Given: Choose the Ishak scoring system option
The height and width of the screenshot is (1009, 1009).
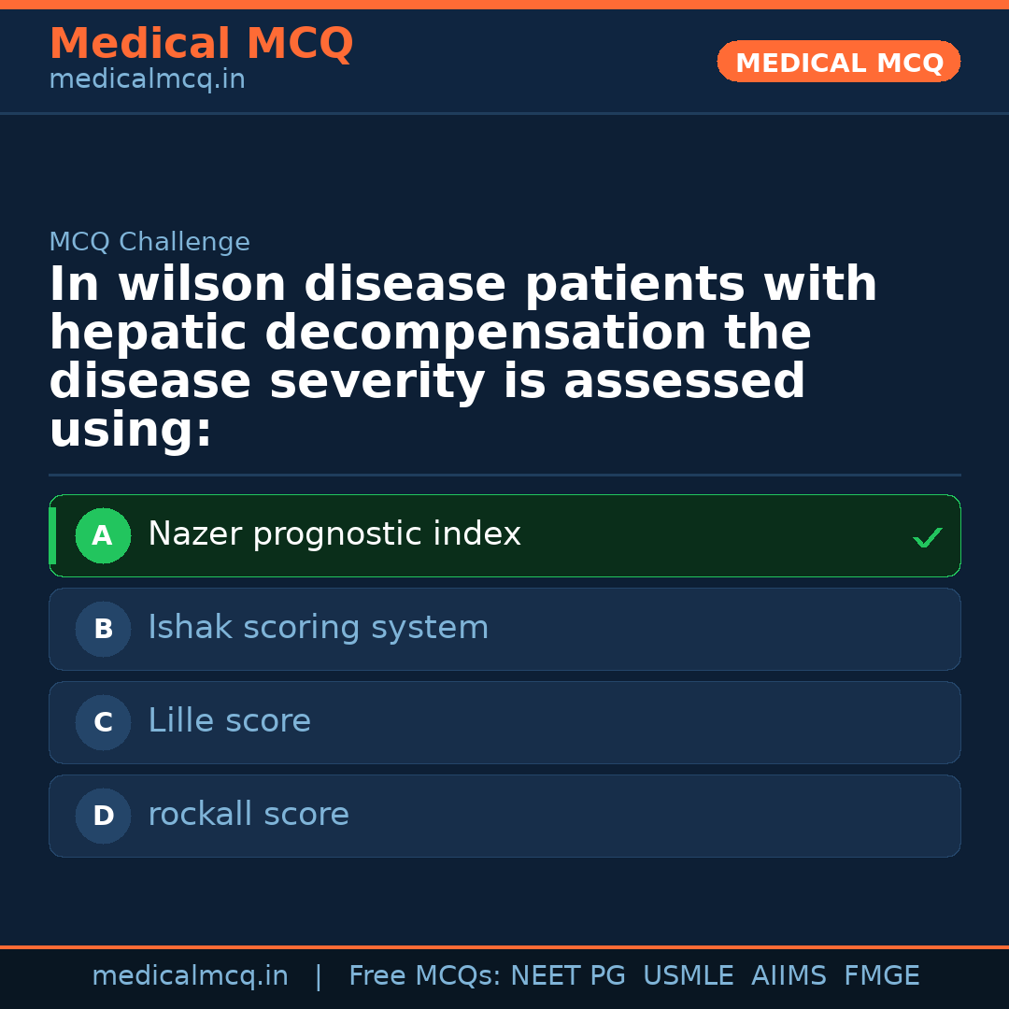Looking at the screenshot, I should click(318, 628).
